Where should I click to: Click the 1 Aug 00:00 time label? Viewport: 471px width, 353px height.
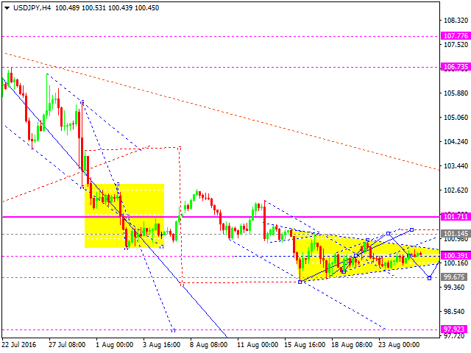click(115, 344)
